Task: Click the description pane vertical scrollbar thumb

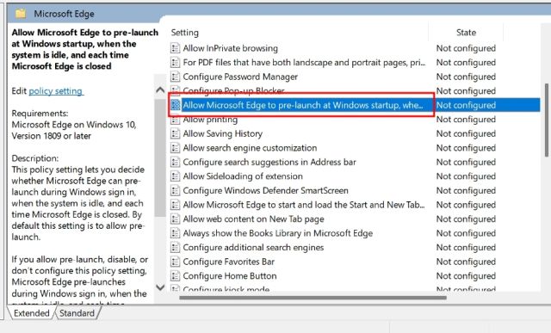Action: [x=160, y=157]
